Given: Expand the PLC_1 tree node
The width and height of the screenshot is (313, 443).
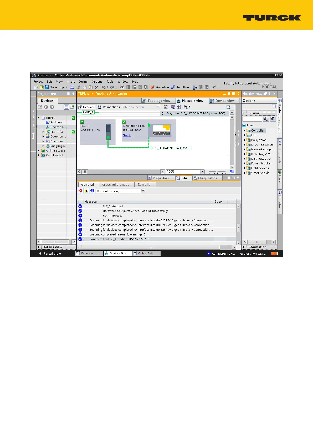Looking at the screenshot, I should [x=43, y=132].
